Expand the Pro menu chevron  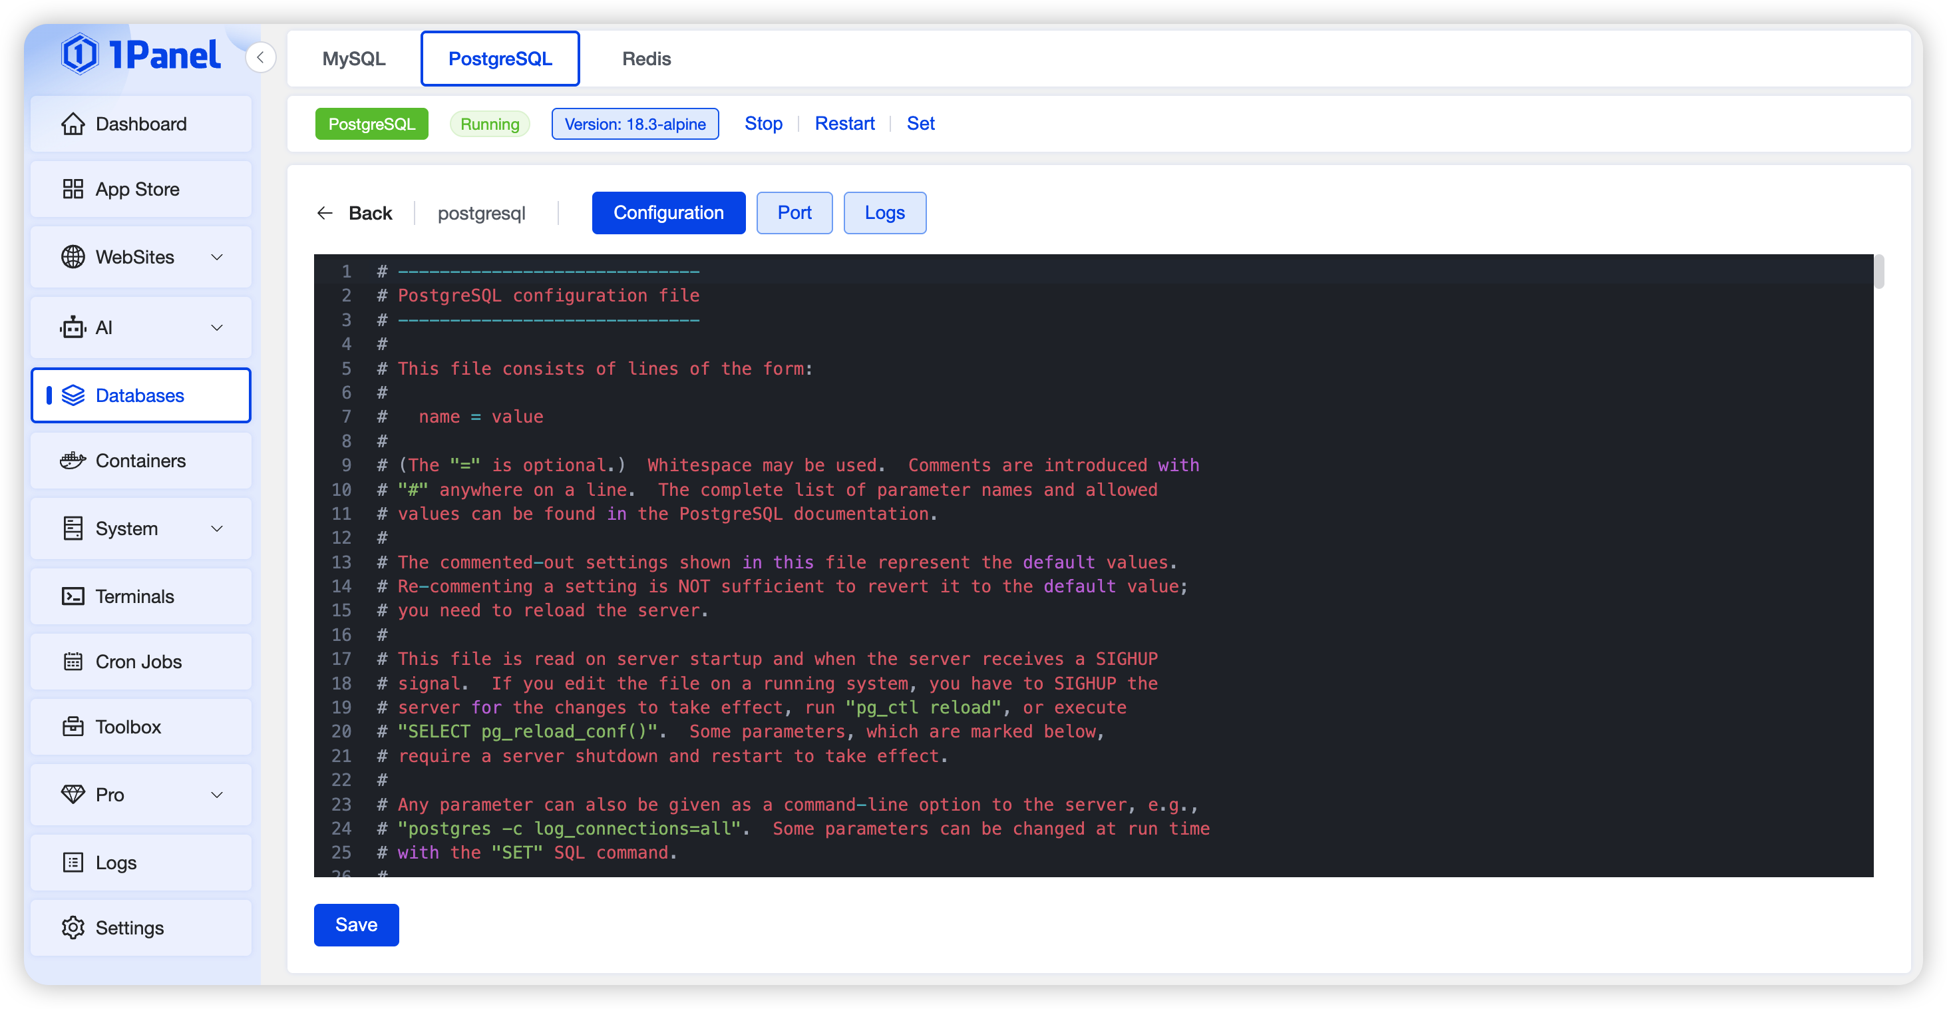[x=217, y=794]
